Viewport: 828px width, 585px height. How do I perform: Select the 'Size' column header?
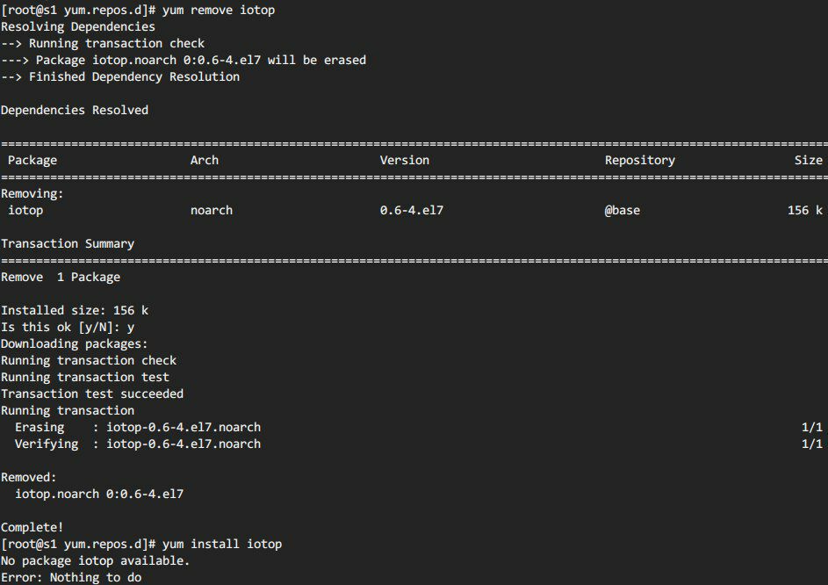809,160
